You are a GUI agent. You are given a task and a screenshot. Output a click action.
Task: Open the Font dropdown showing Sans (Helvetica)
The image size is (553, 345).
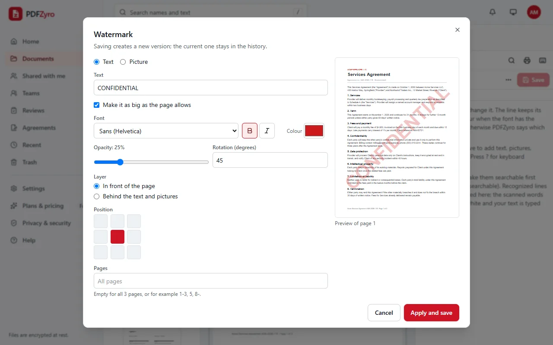[166, 131]
